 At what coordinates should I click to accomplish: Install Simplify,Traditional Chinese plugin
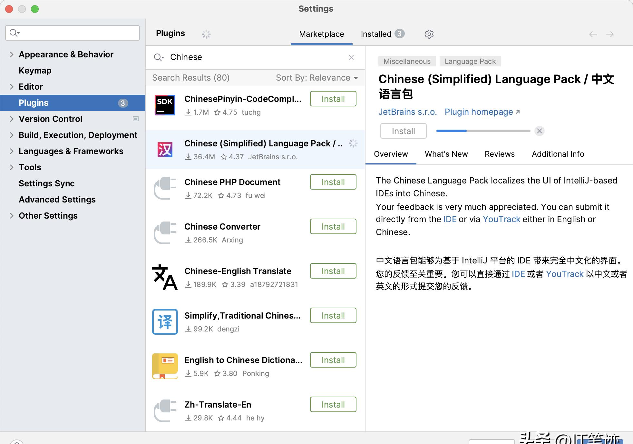click(333, 315)
